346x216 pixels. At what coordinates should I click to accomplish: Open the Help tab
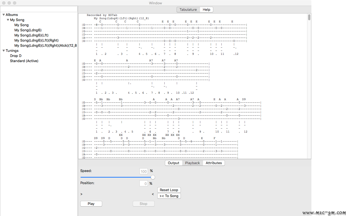(207, 9)
